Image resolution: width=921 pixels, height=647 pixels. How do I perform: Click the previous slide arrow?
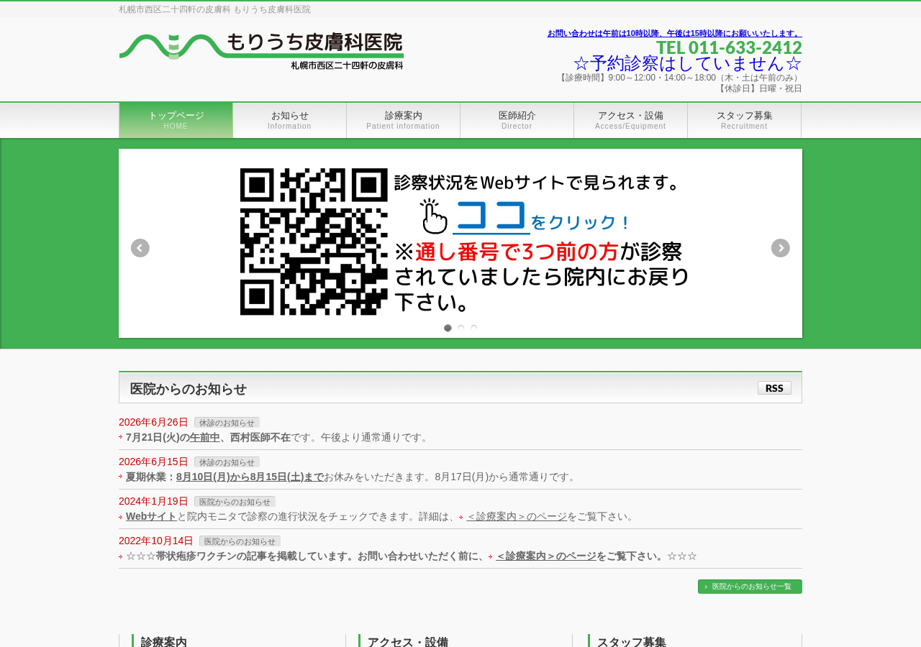coord(140,248)
